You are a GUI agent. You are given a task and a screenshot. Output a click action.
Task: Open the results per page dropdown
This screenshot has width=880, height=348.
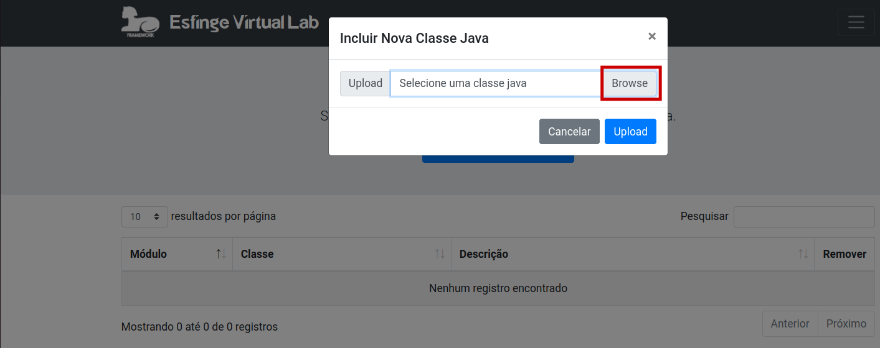tap(144, 217)
